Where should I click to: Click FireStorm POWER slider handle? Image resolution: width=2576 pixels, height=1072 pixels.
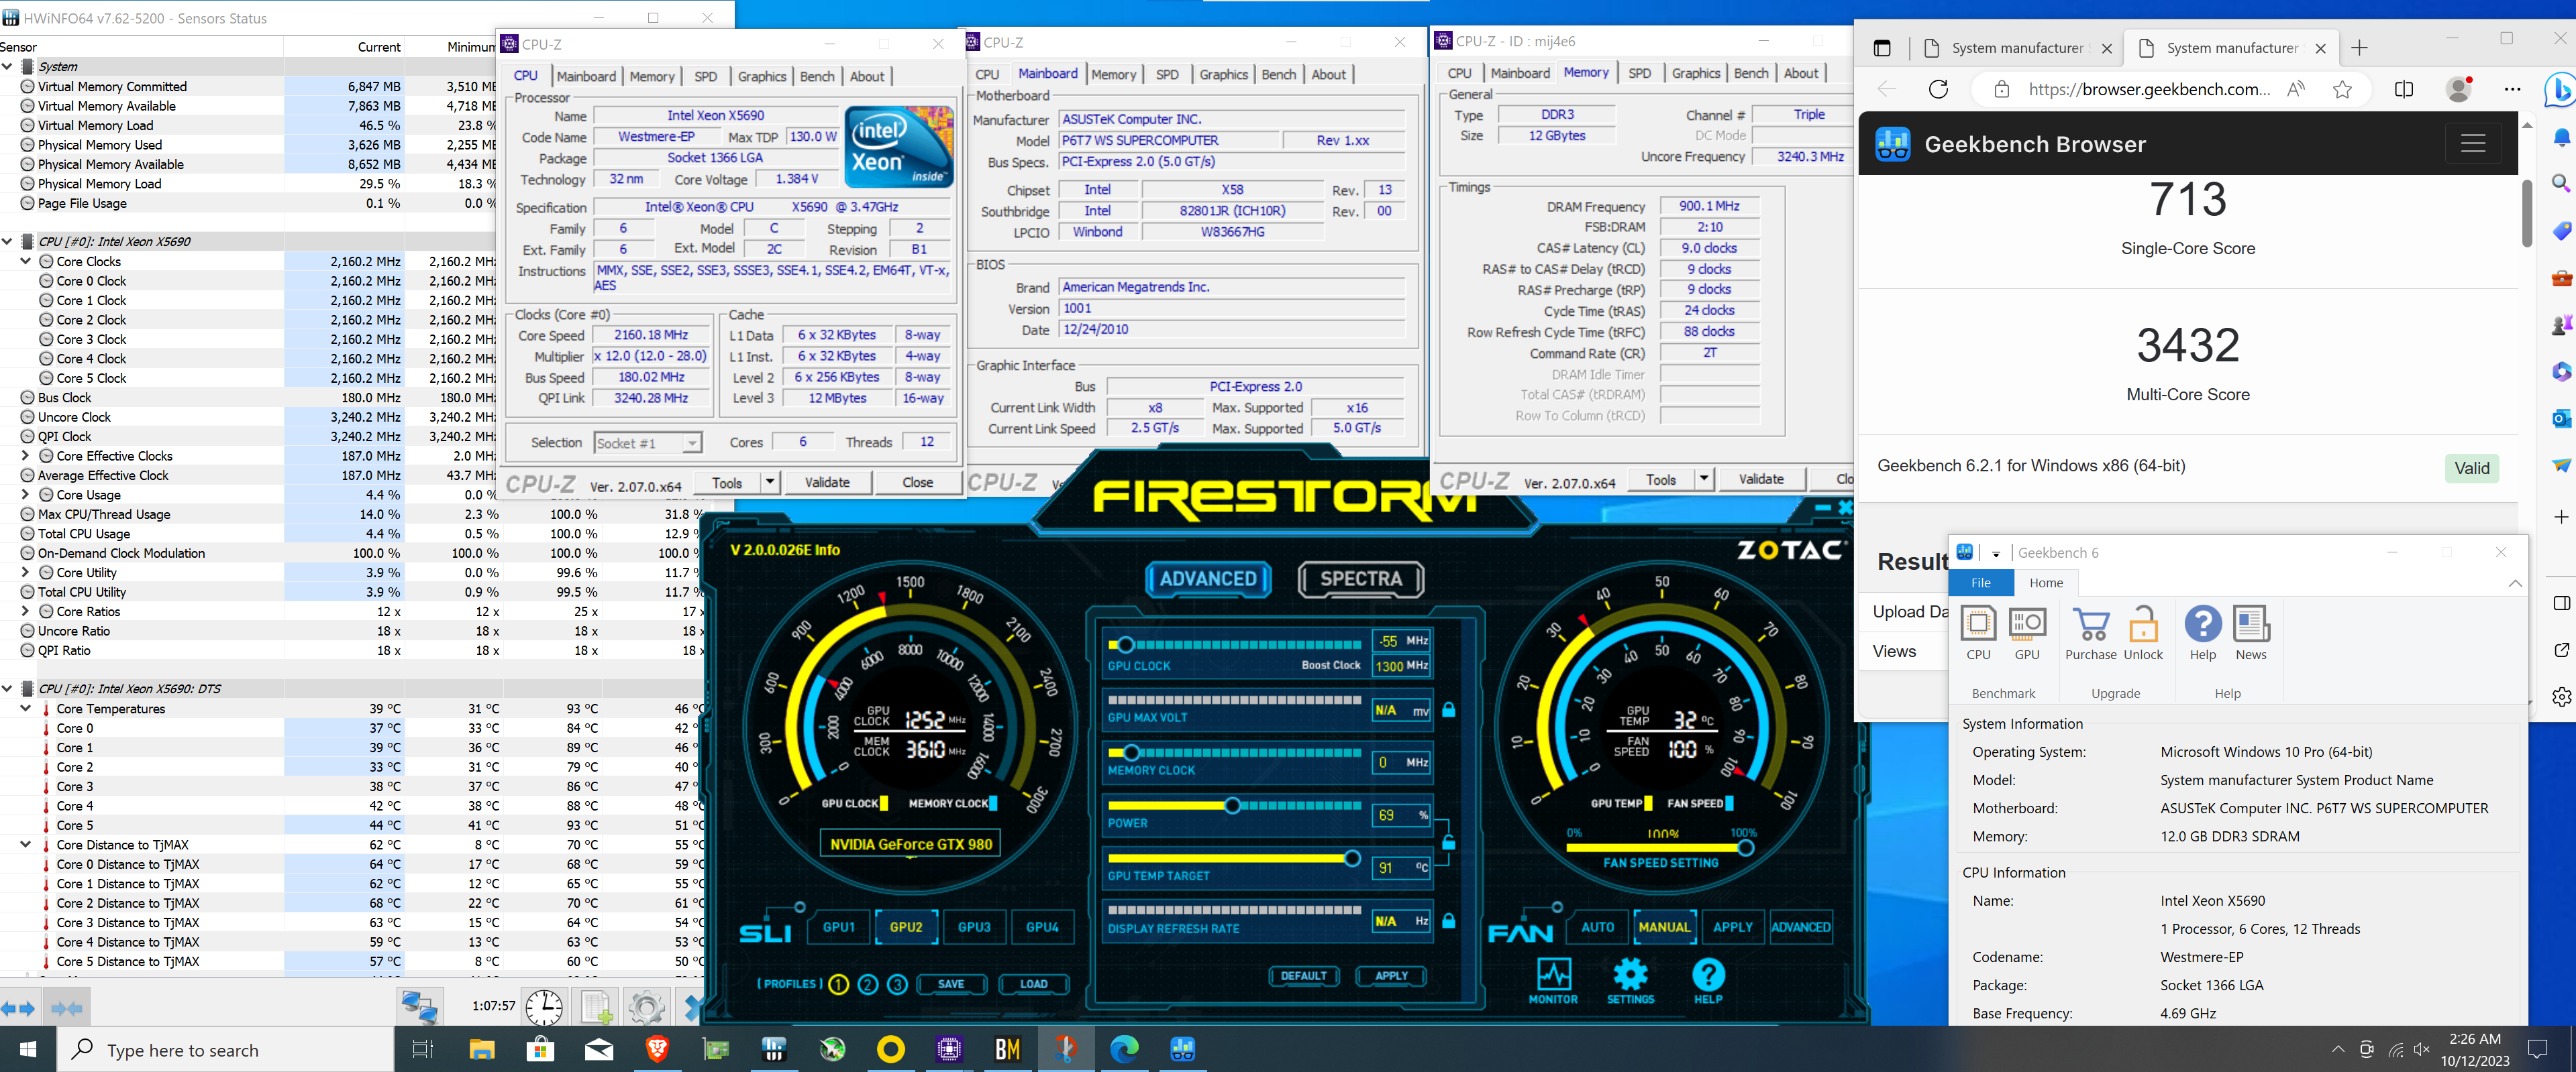point(1232,805)
